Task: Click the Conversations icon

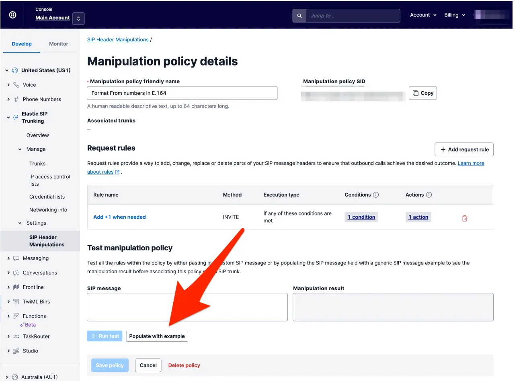Action: tap(16, 273)
